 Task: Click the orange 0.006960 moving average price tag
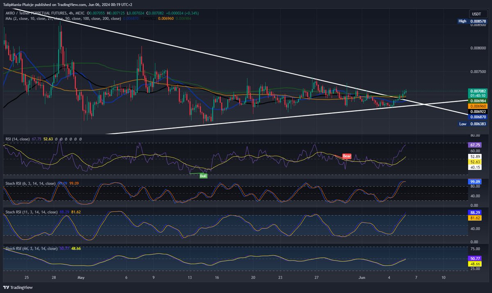478,106
